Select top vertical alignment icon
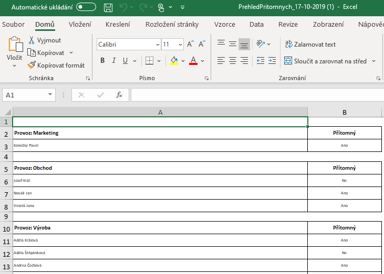 click(221, 43)
